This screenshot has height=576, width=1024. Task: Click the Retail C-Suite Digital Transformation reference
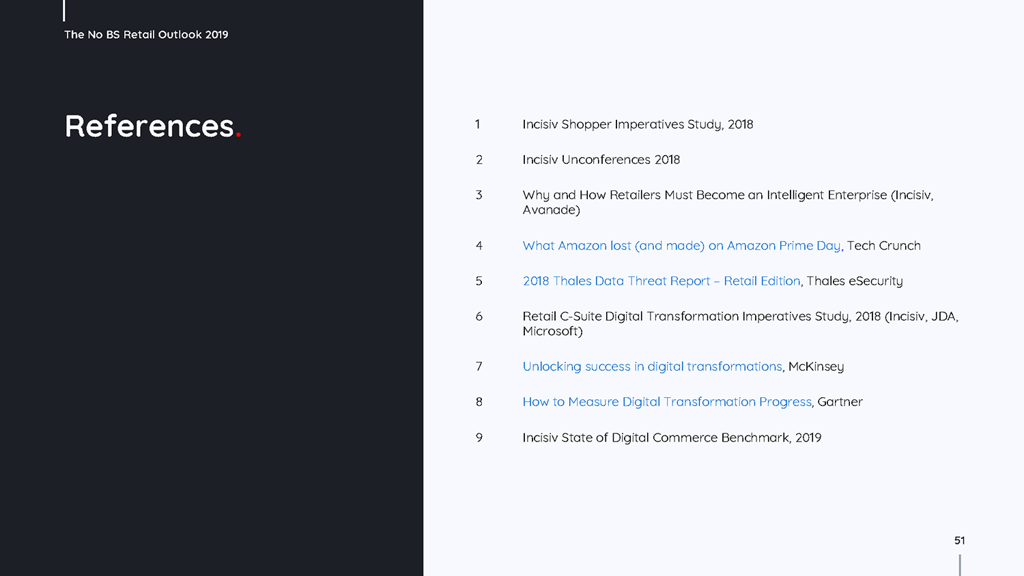point(741,323)
